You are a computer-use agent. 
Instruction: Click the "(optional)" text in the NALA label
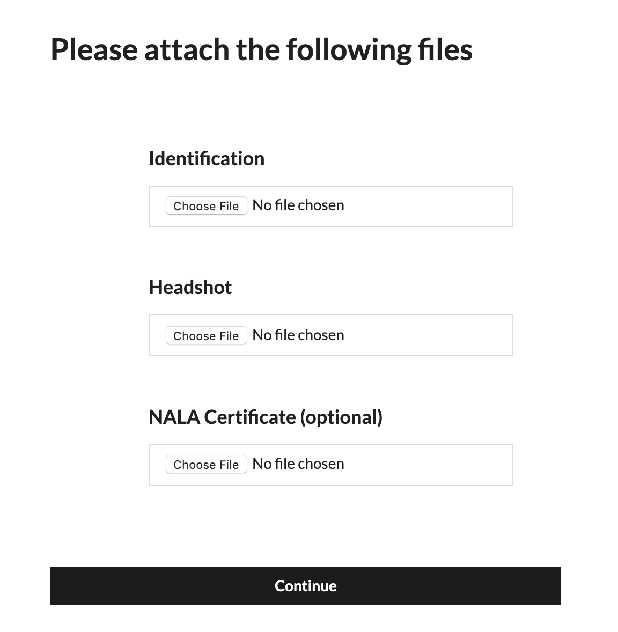pyautogui.click(x=341, y=417)
